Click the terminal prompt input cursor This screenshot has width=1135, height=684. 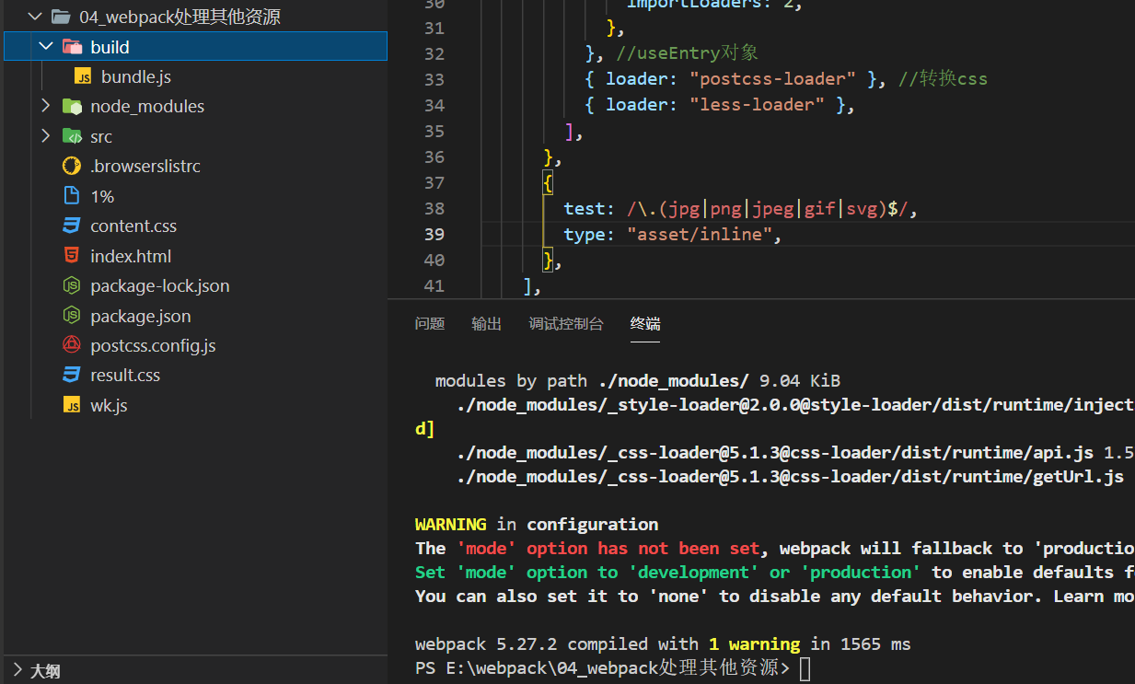click(x=805, y=668)
